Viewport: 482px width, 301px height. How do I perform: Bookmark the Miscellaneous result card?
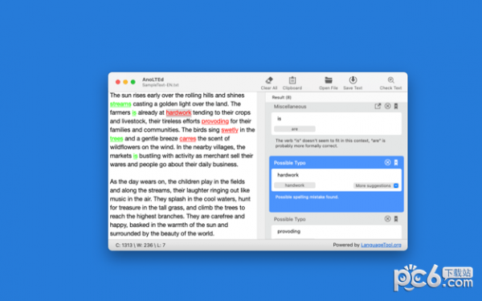tap(396, 106)
